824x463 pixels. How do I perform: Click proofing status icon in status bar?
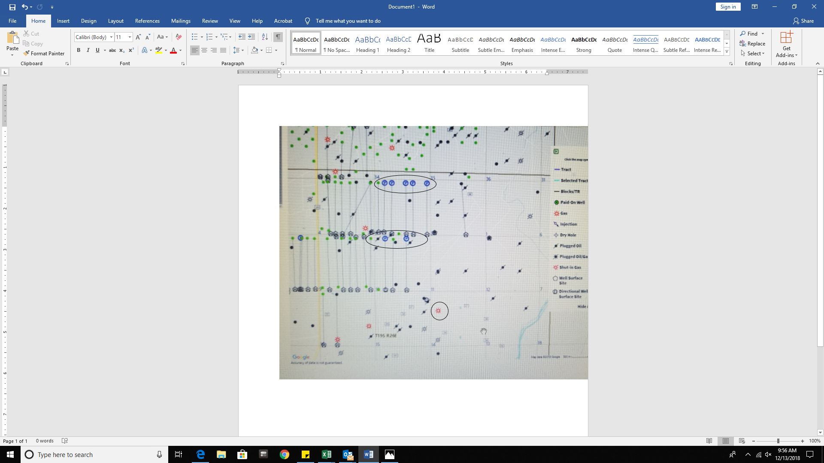point(65,441)
